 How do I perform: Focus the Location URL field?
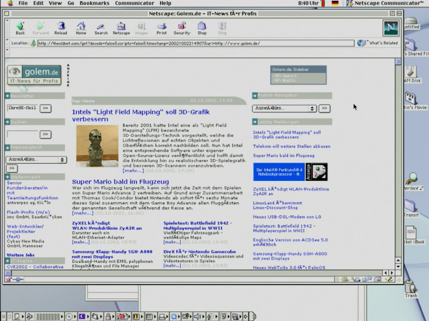tap(196, 43)
